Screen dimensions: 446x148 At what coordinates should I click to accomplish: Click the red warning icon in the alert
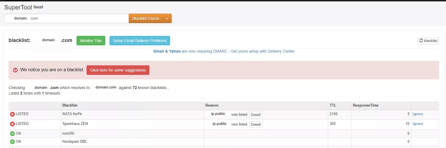point(15,70)
